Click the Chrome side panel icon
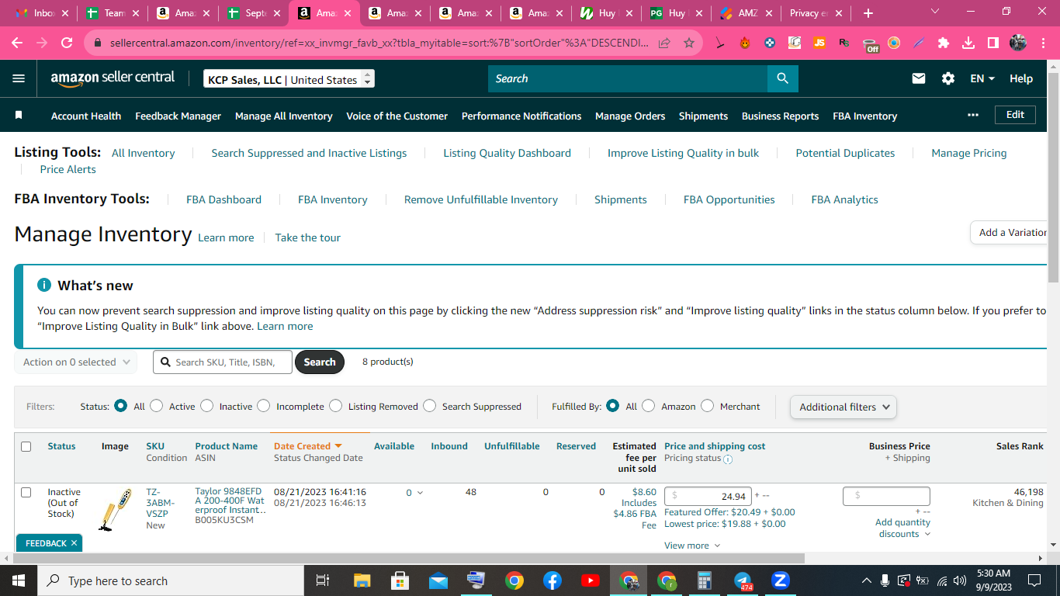 coord(993,43)
